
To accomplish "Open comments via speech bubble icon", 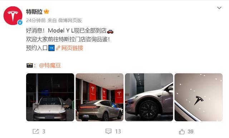I will (x=108, y=131).
